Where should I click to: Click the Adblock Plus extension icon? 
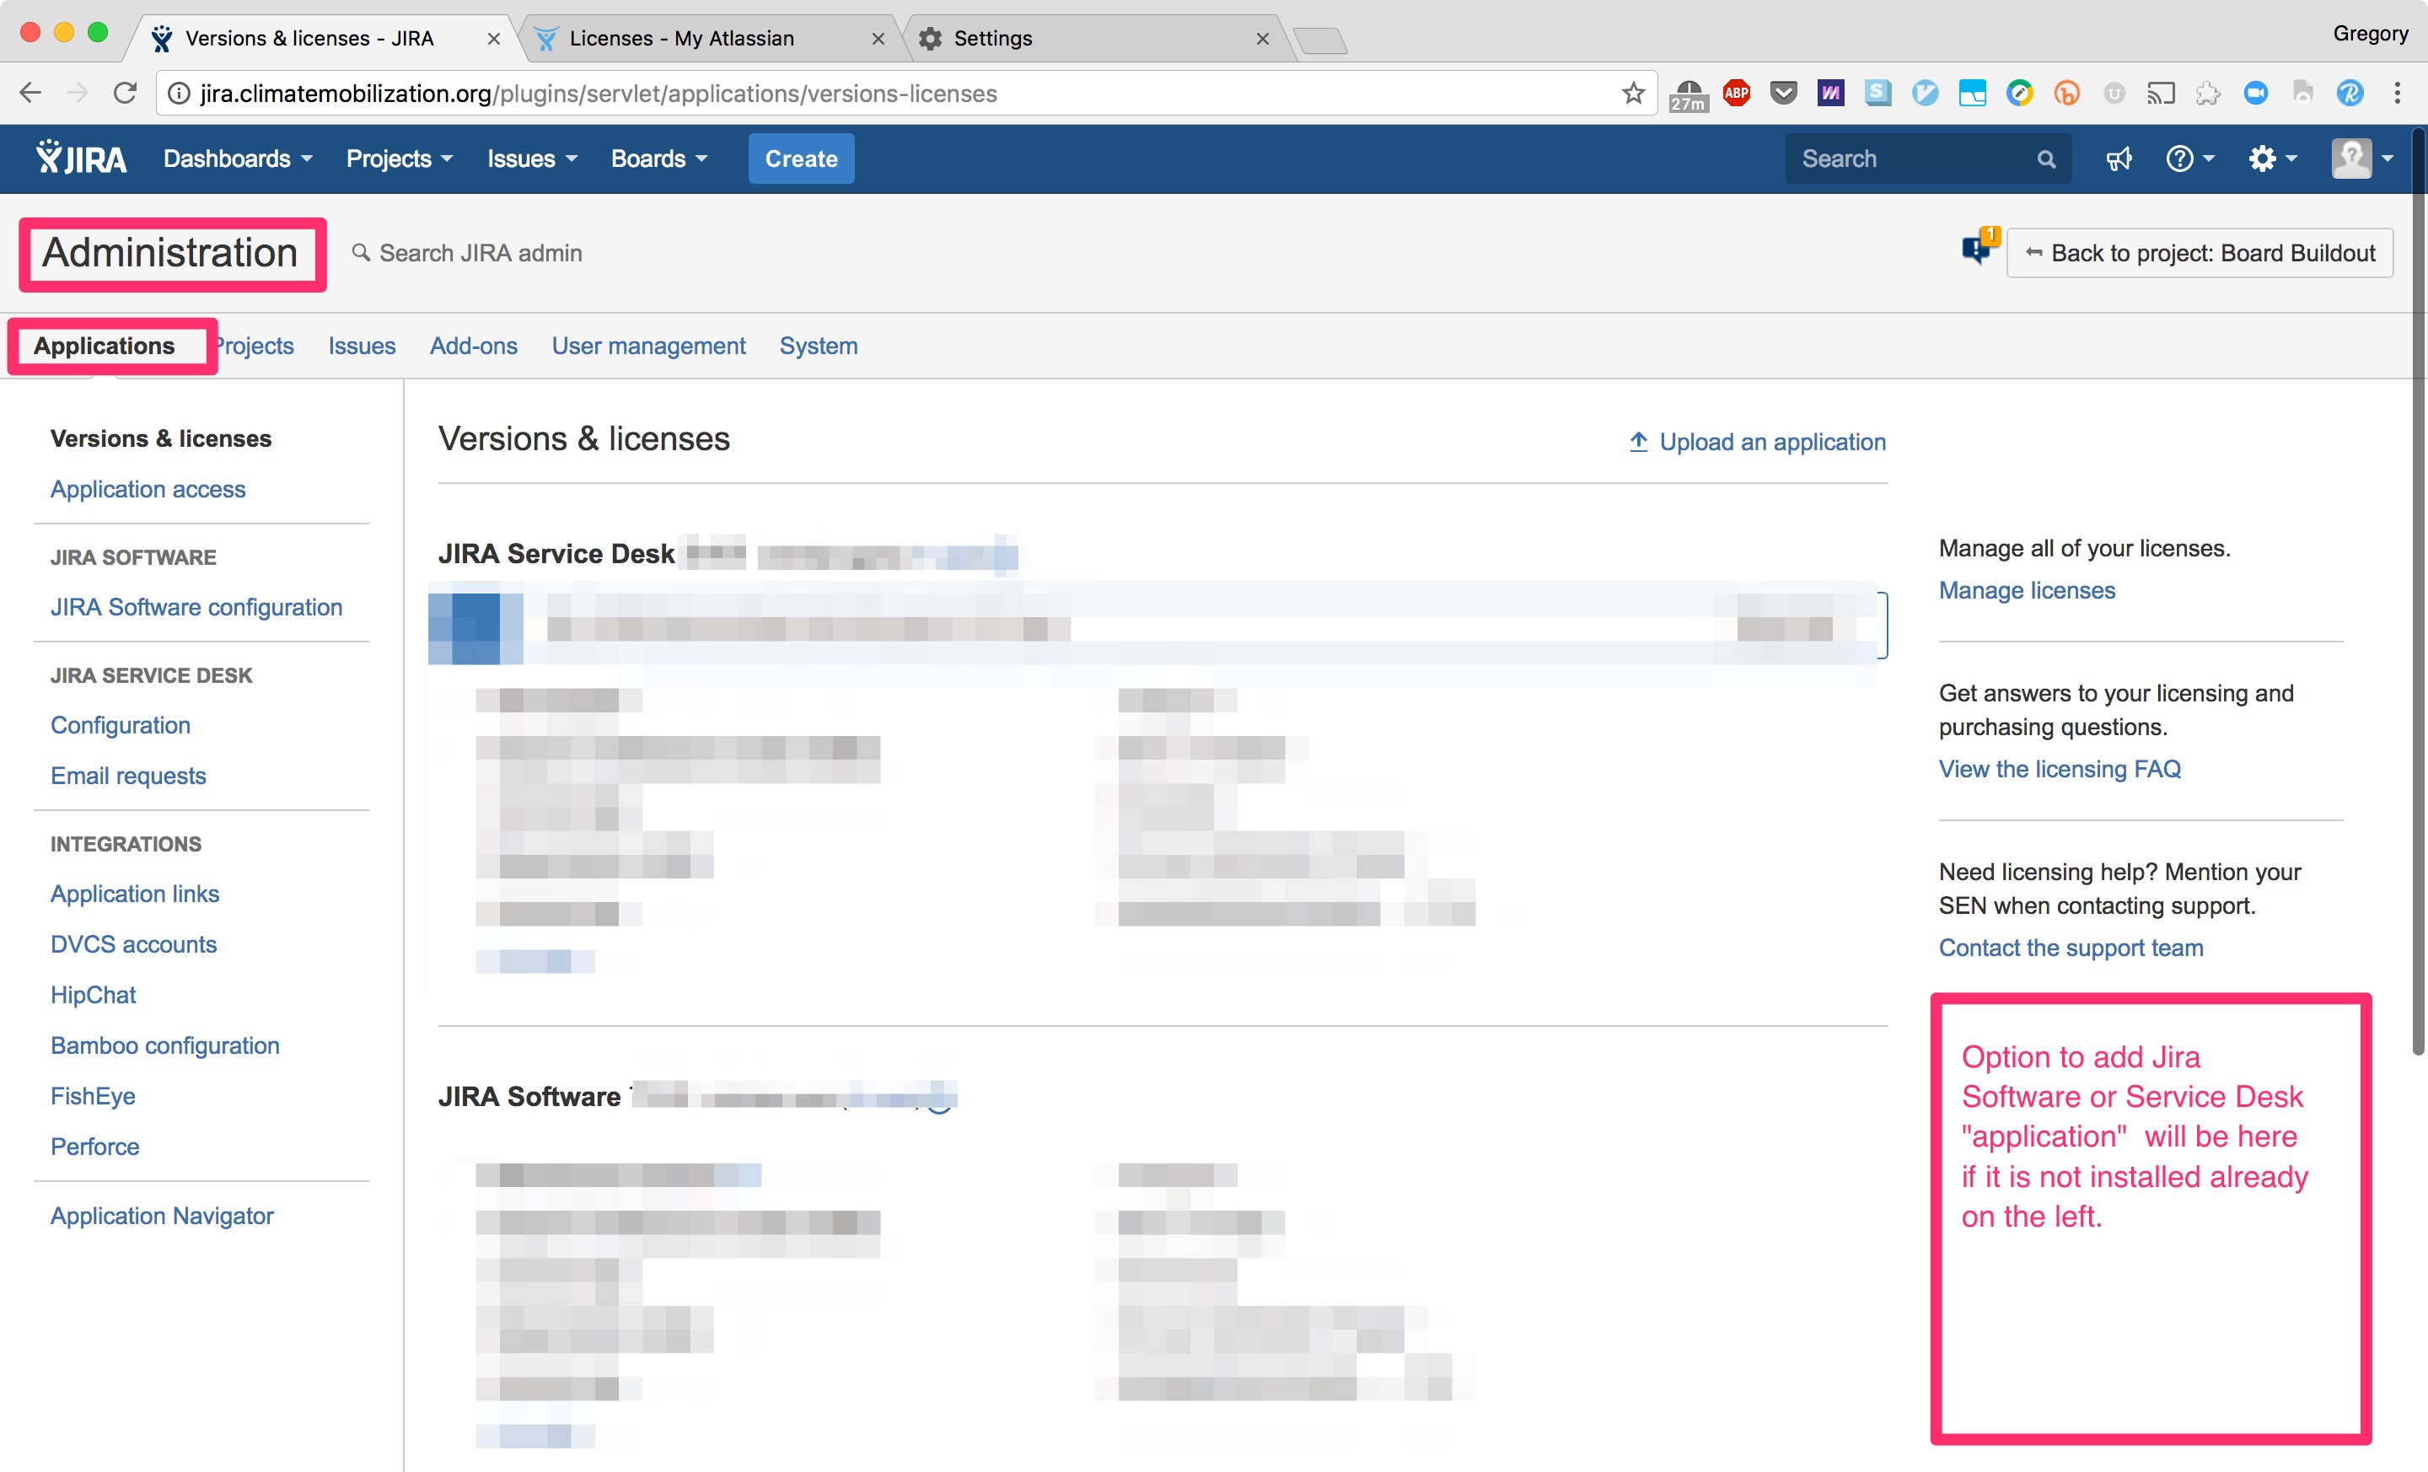[x=1736, y=94]
